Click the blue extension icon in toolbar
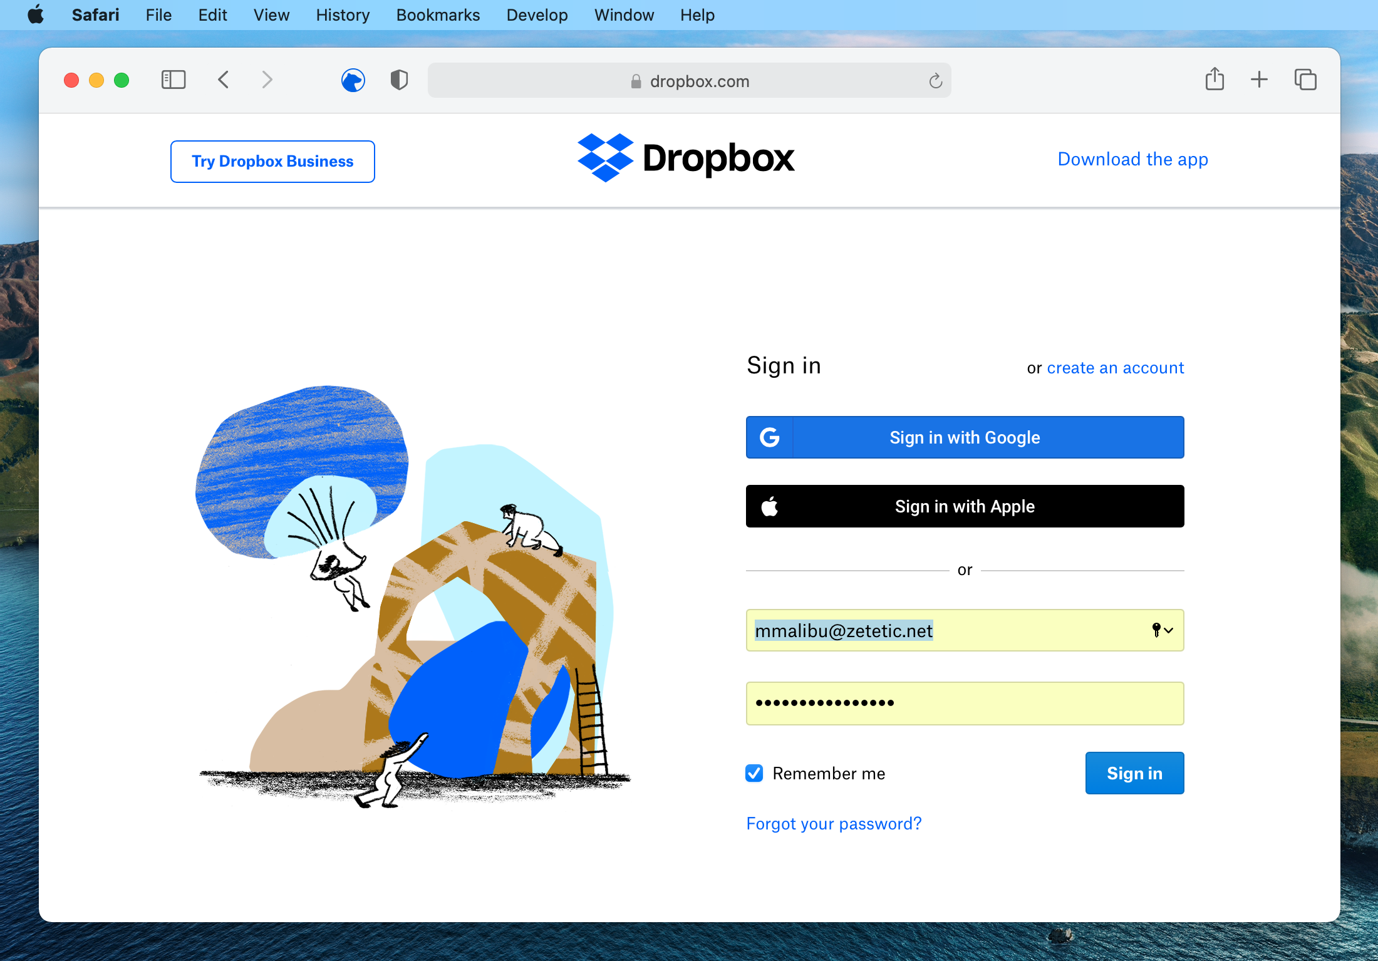 353,80
